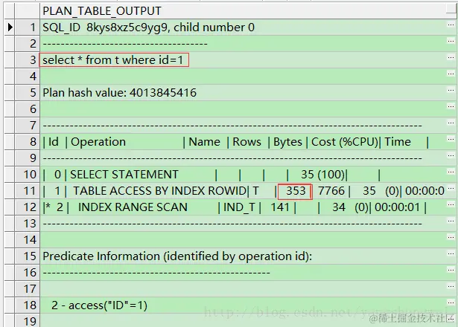Click the 'SELECT STATEMENT' plan line
The image size is (458, 327).
tap(248, 175)
